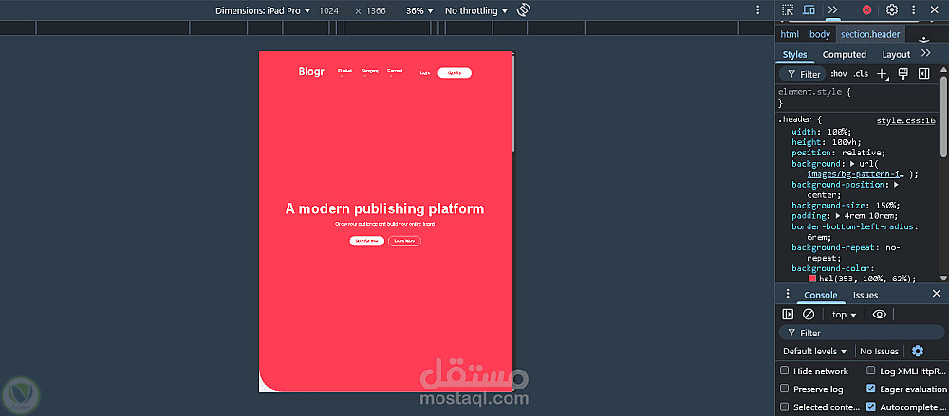Click the position: relative declaration
Image resolution: width=949 pixels, height=416 pixels.
[x=839, y=153]
